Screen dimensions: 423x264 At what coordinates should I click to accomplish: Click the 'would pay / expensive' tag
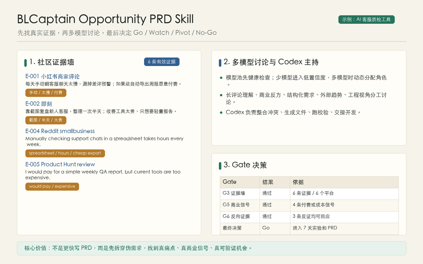52,186
